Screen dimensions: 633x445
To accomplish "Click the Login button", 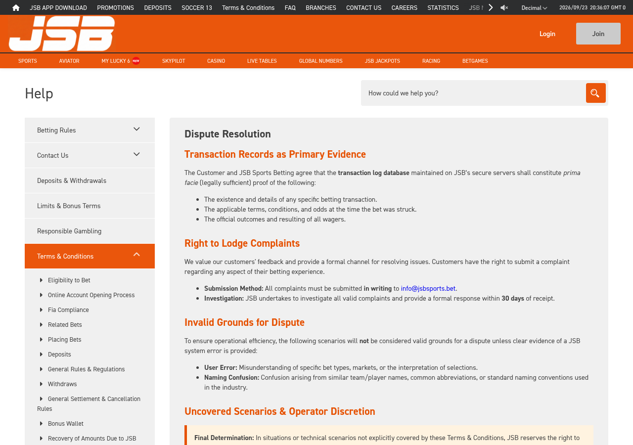I will pos(547,34).
